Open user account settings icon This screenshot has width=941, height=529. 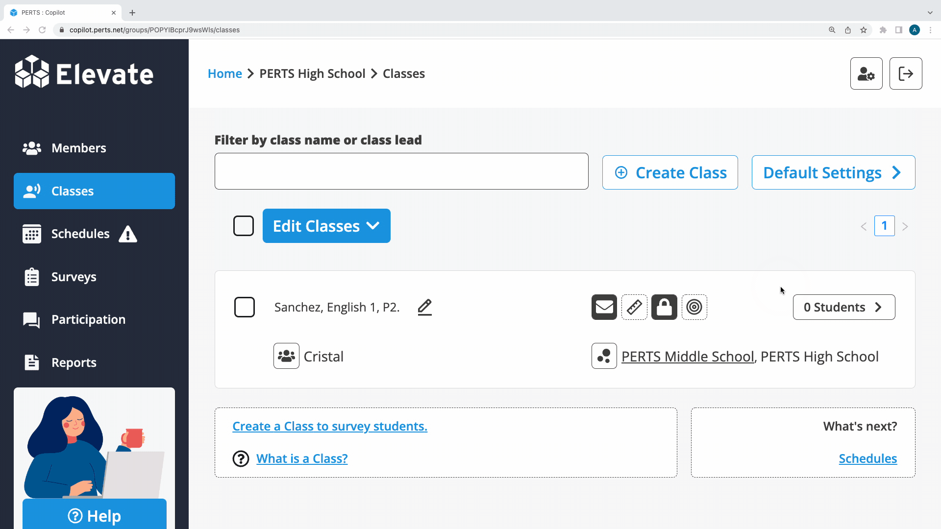(866, 73)
